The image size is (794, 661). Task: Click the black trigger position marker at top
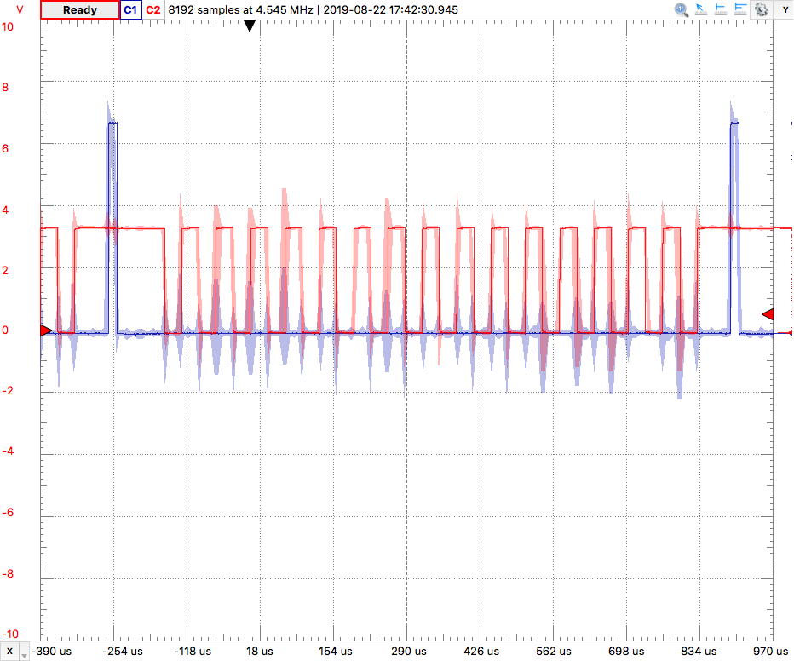(x=249, y=26)
